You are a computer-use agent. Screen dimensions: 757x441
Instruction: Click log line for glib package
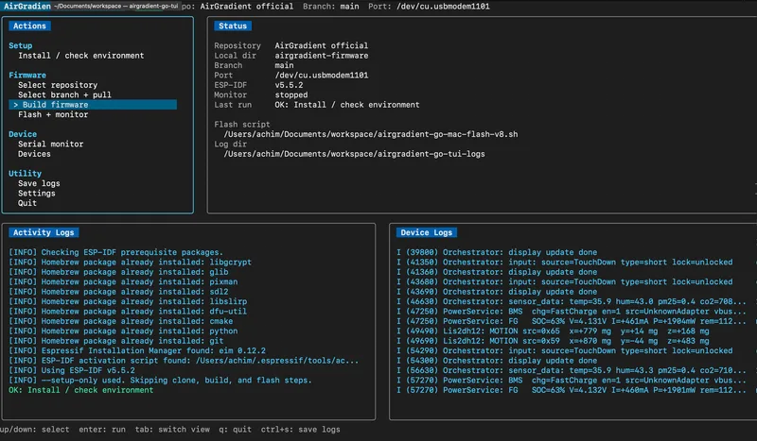(119, 272)
